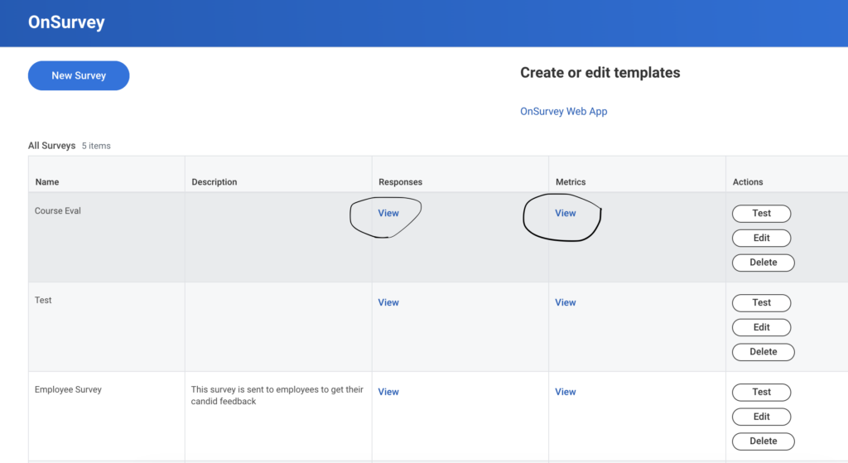Delete the Employee Survey
This screenshot has height=463, width=848.
pos(763,441)
